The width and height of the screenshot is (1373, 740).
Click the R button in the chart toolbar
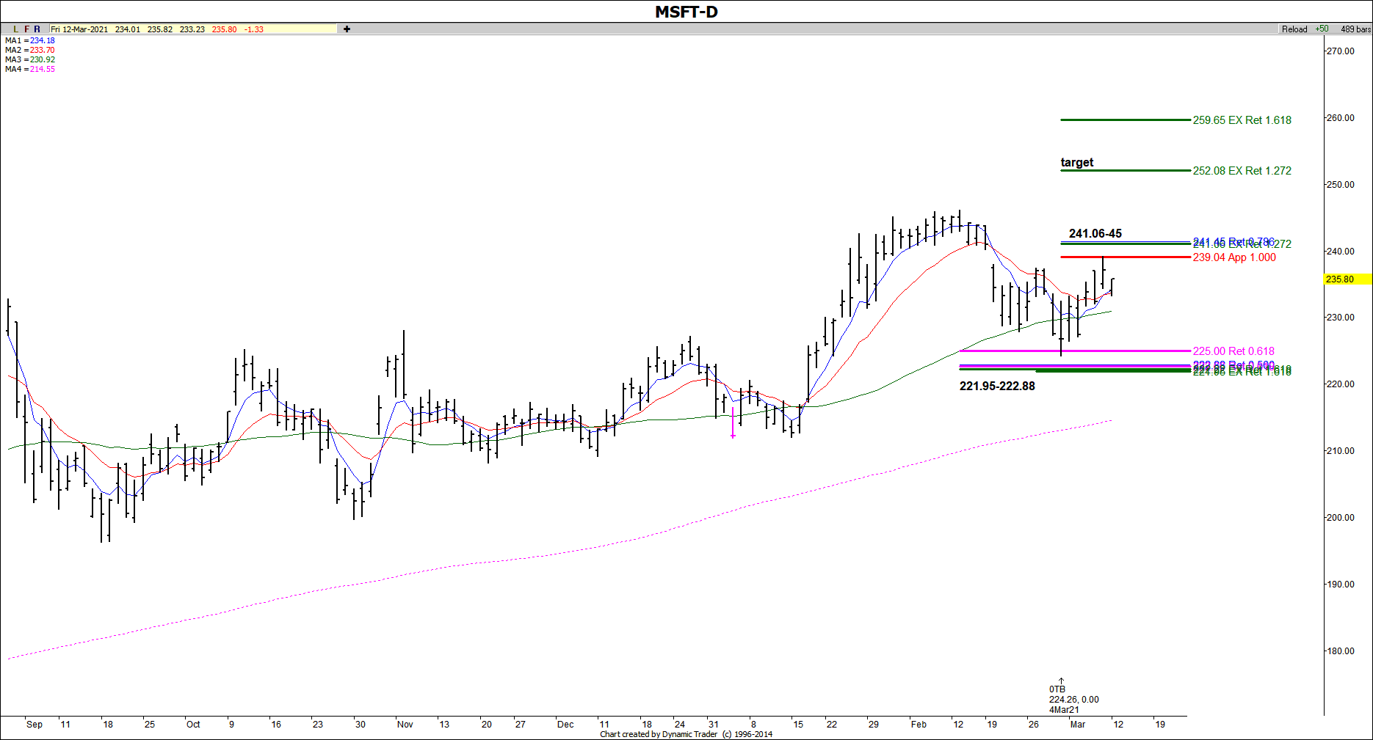(x=37, y=29)
